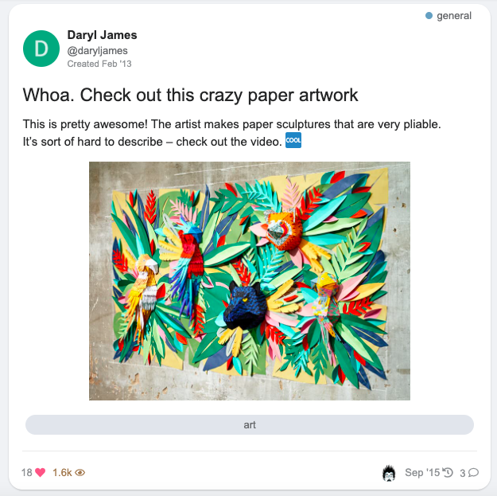Click the @daryljames username handle
This screenshot has height=496, width=497.
(97, 51)
